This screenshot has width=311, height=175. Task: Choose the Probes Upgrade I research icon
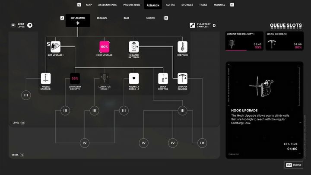pos(46,78)
